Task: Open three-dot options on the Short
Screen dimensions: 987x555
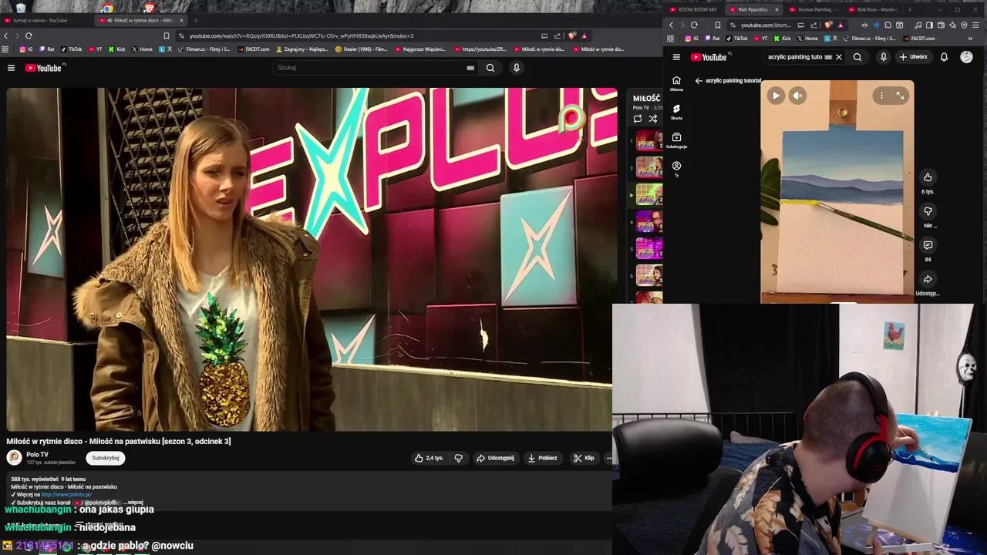Action: click(882, 96)
